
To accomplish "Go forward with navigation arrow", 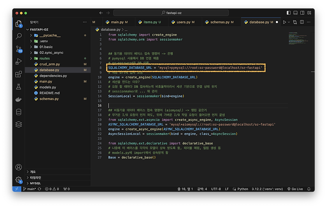I will point(108,13).
